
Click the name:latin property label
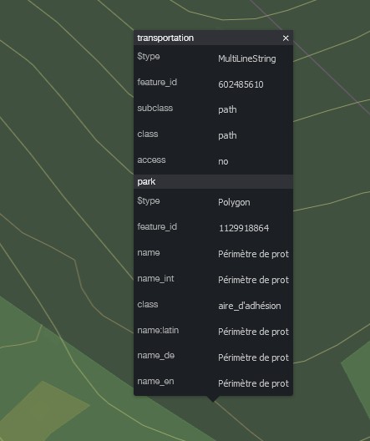click(x=158, y=330)
